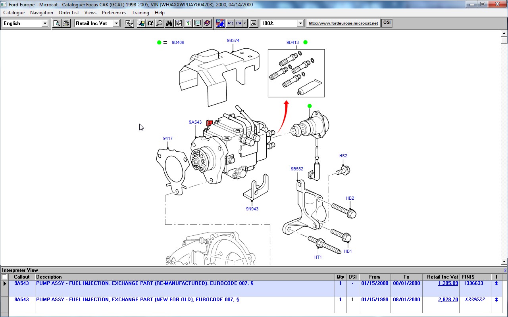This screenshot has width=508, height=317.
Task: Click the magnifying glass icon
Action: [x=160, y=23]
